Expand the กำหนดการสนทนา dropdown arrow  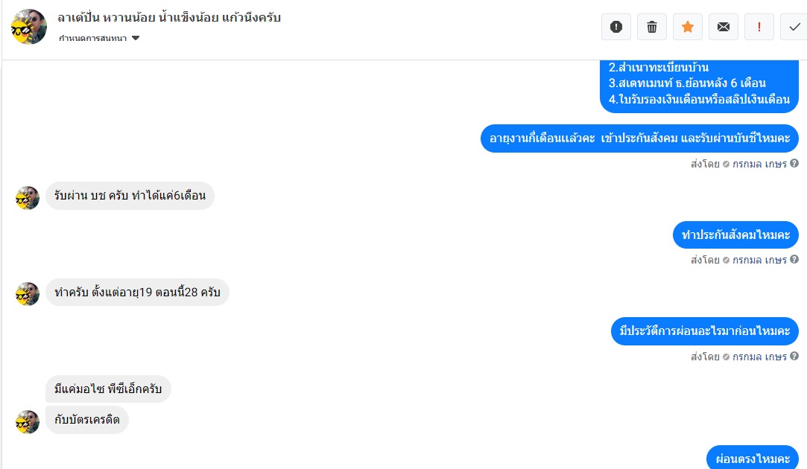(136, 38)
